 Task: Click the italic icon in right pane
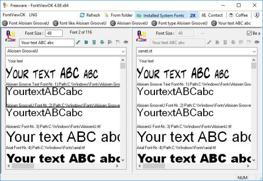coord(209,42)
